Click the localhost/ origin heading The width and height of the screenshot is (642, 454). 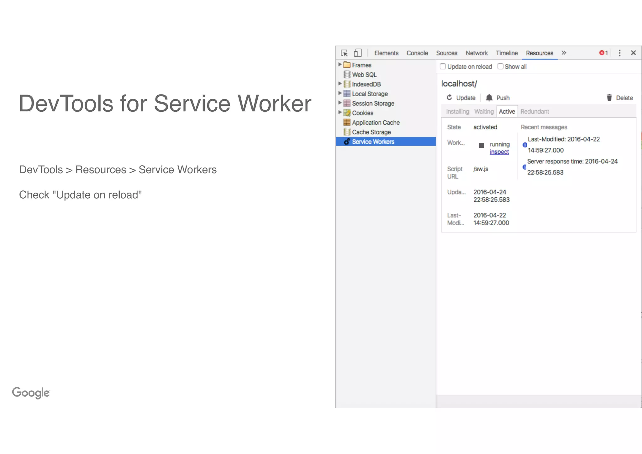click(x=459, y=84)
